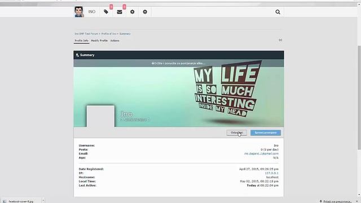Open the tag notifications icon

[106, 12]
